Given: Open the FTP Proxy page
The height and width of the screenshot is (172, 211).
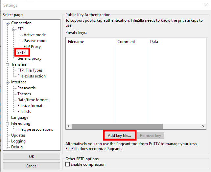Looking at the screenshot, I should click(32, 47).
